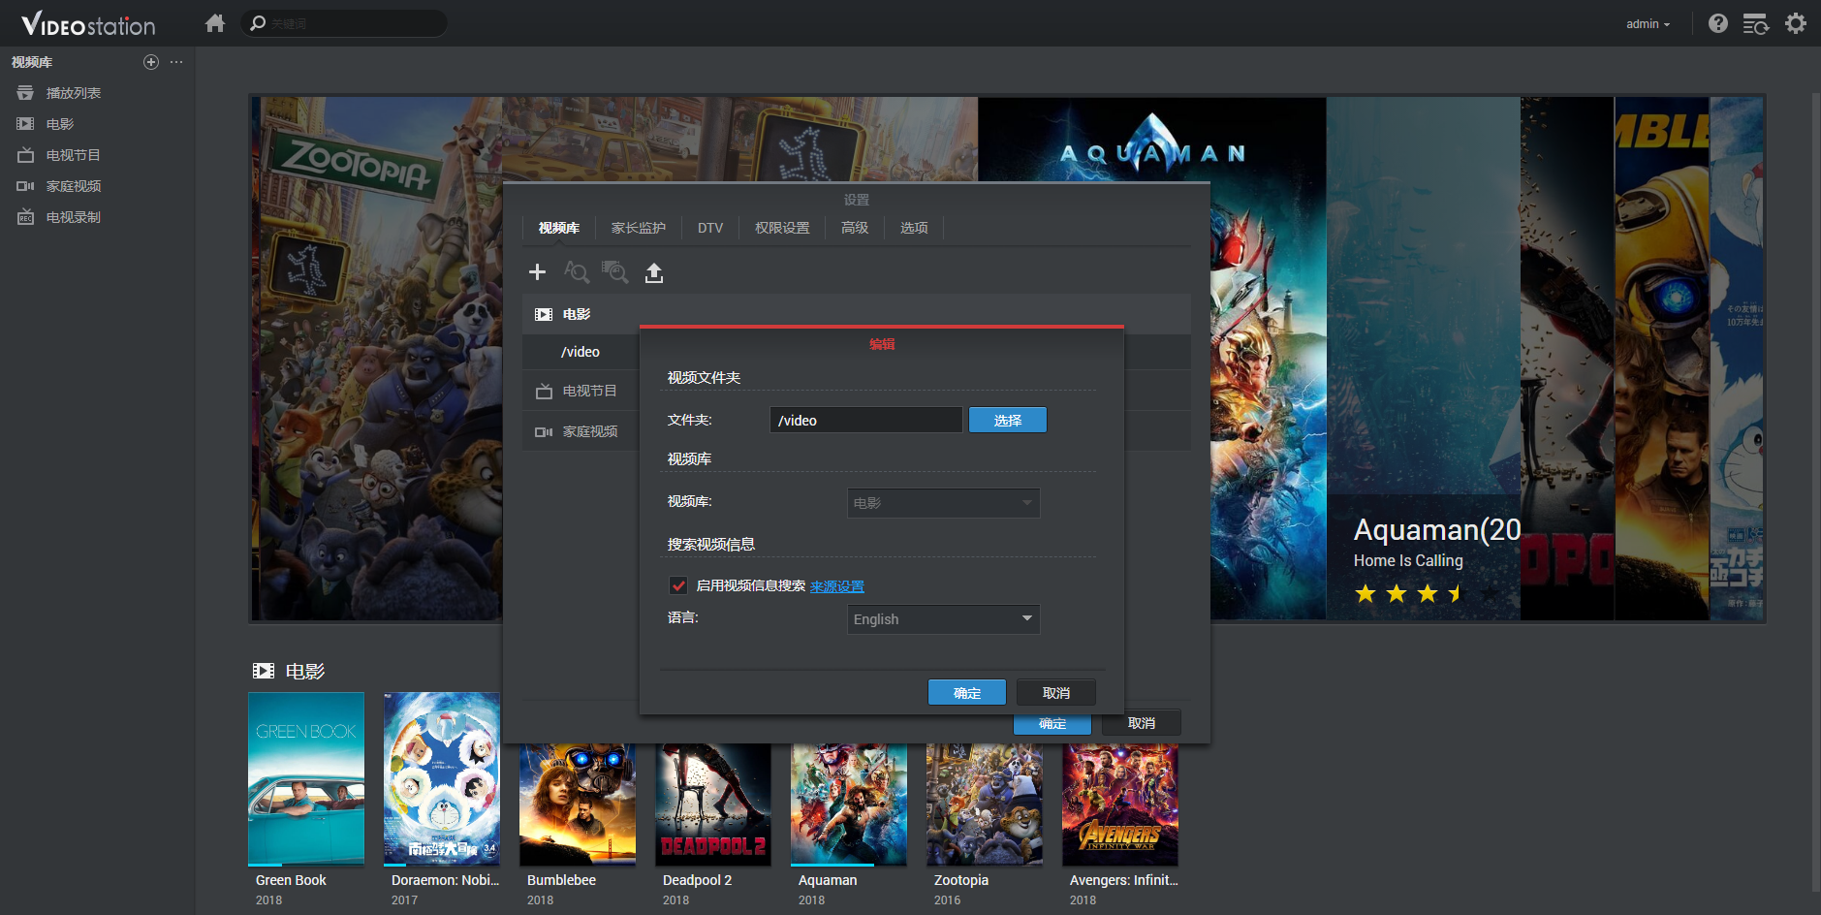
Task: Click the page vertical scrollbar
Action: (x=1816, y=491)
